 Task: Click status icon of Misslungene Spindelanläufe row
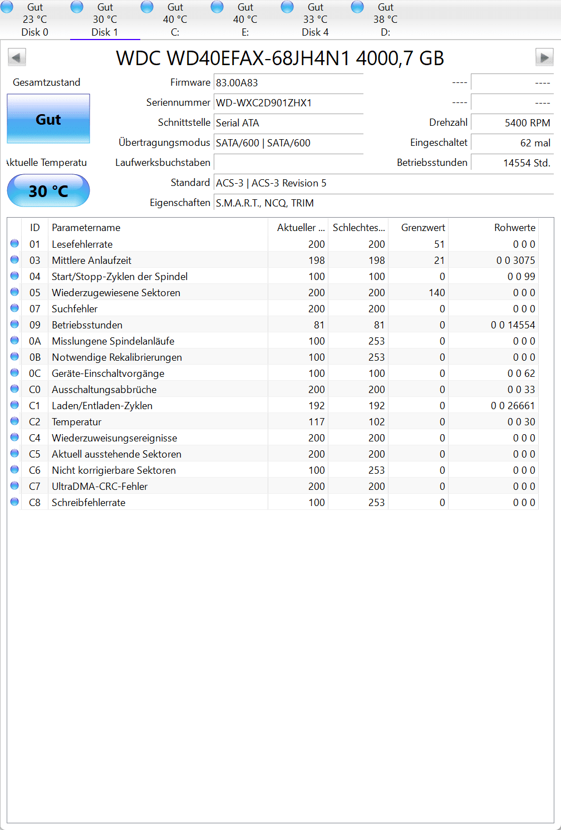pyautogui.click(x=14, y=340)
